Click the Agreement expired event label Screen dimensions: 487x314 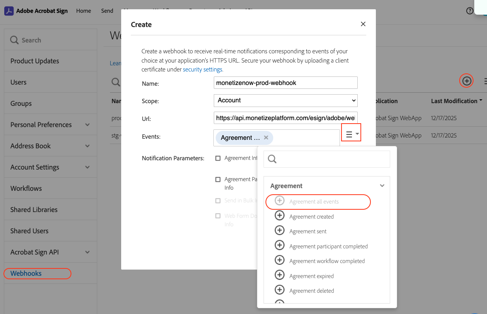coord(311,276)
